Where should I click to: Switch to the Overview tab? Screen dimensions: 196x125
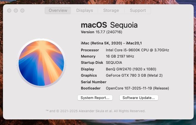[x=58, y=11]
